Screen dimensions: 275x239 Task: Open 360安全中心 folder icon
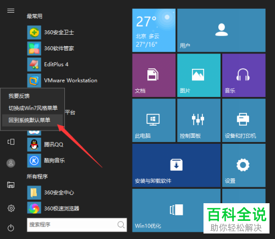(x=34, y=192)
